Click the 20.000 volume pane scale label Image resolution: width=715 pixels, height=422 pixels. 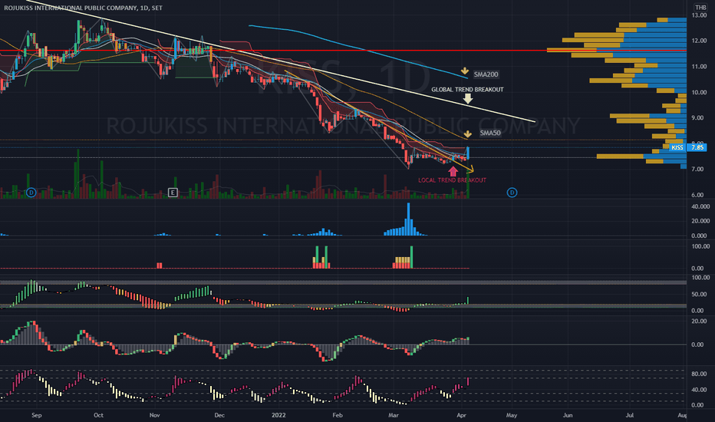700,221
